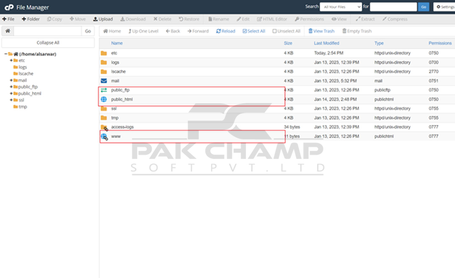Click the logs folder icon in list
Image resolution: width=455 pixels, height=278 pixels.
coord(104,62)
